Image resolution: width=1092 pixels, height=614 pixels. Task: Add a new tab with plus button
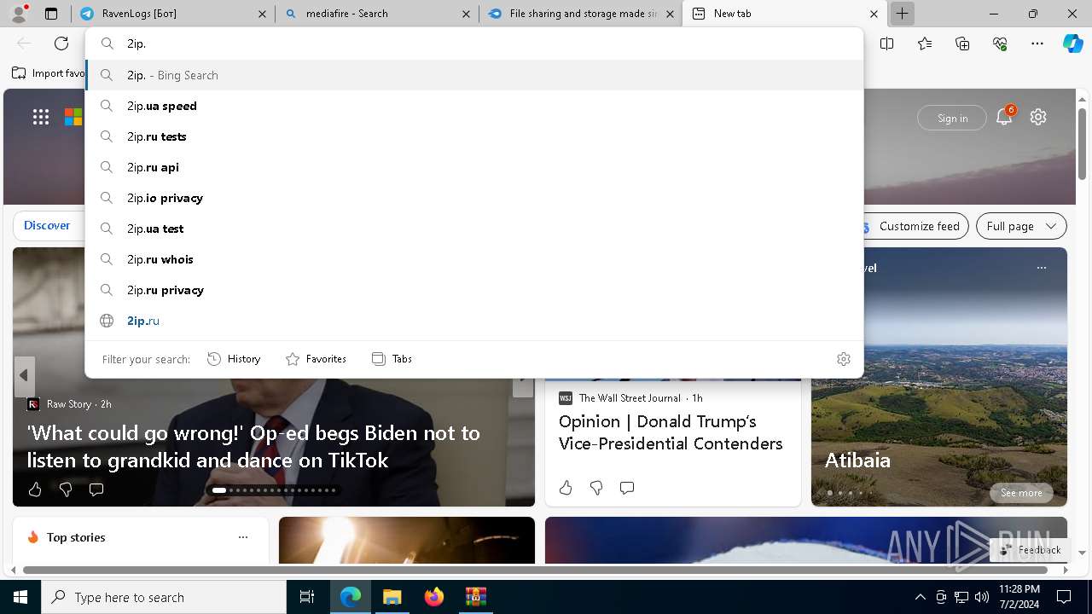[x=902, y=14]
